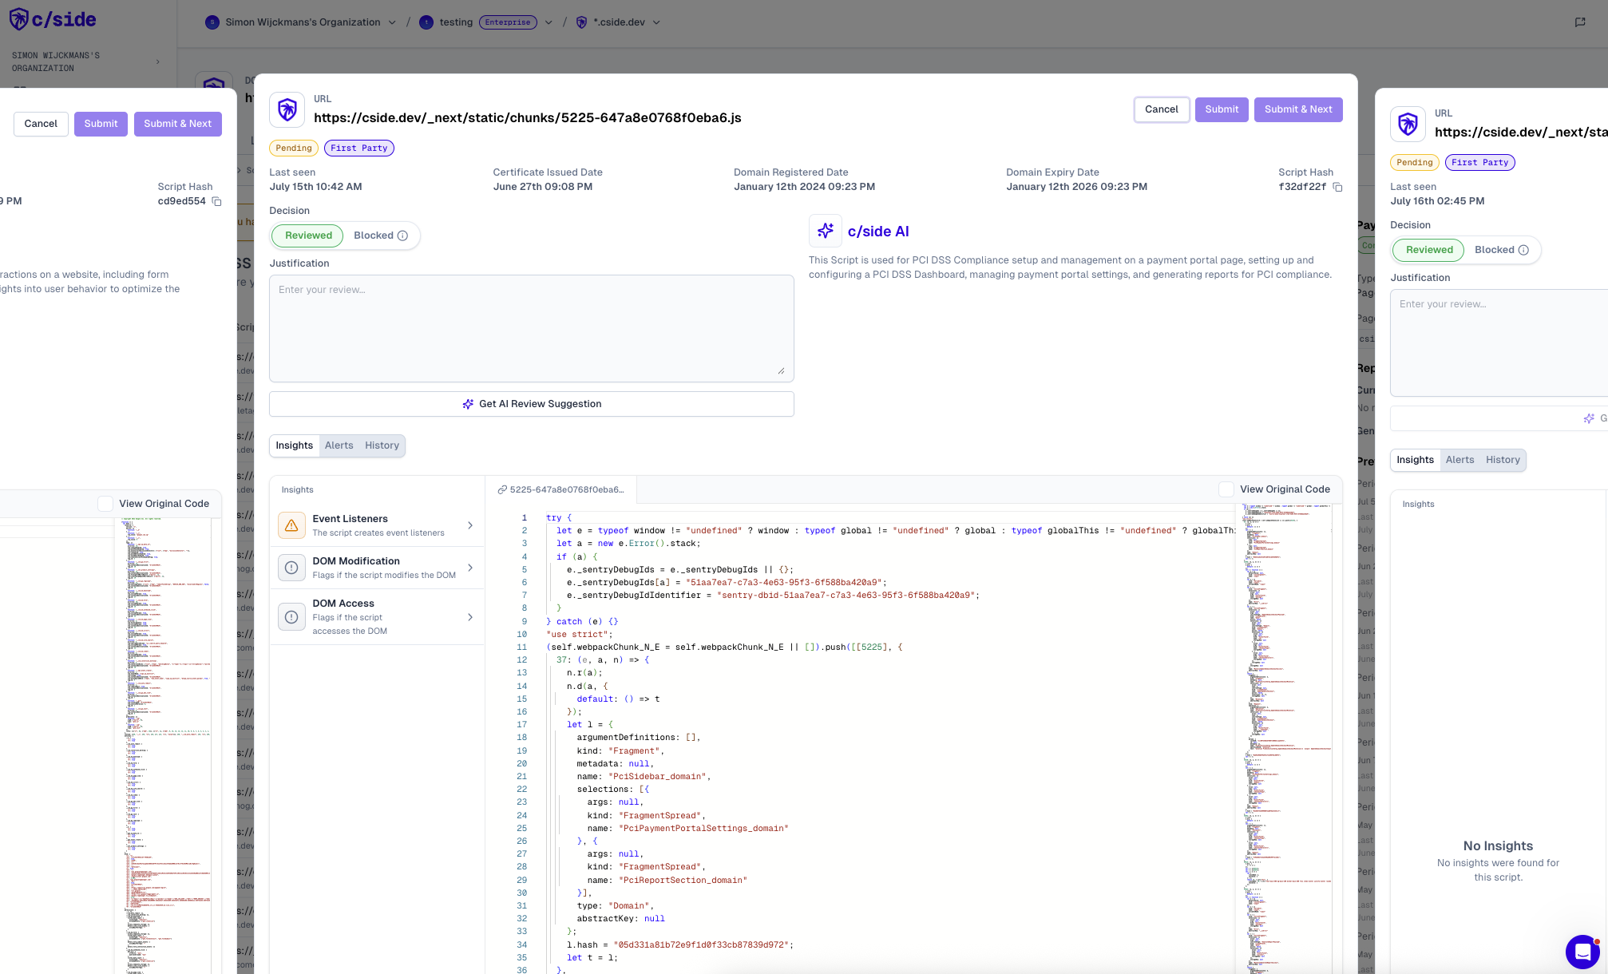The image size is (1608, 974).
Task: Expand the DOM Access insight
Action: 470,617
